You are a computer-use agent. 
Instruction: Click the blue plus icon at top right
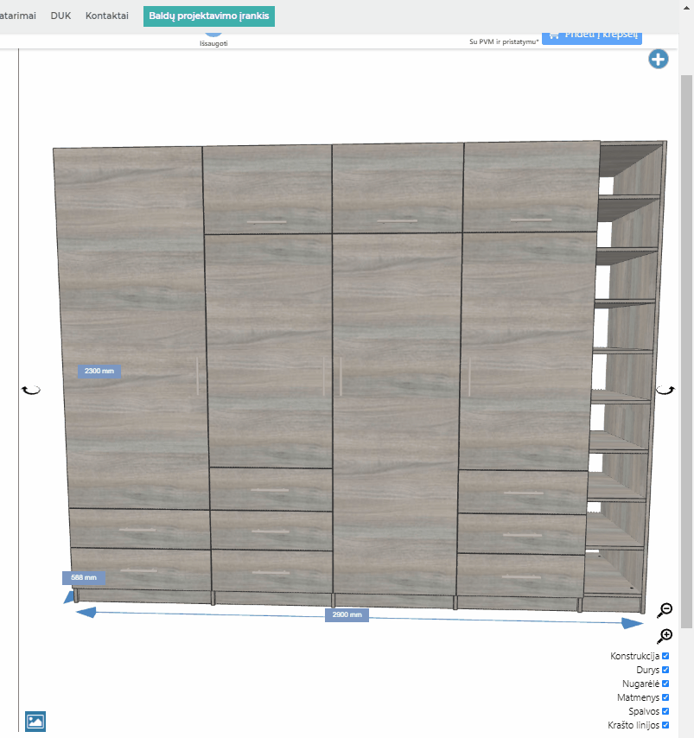tap(659, 60)
